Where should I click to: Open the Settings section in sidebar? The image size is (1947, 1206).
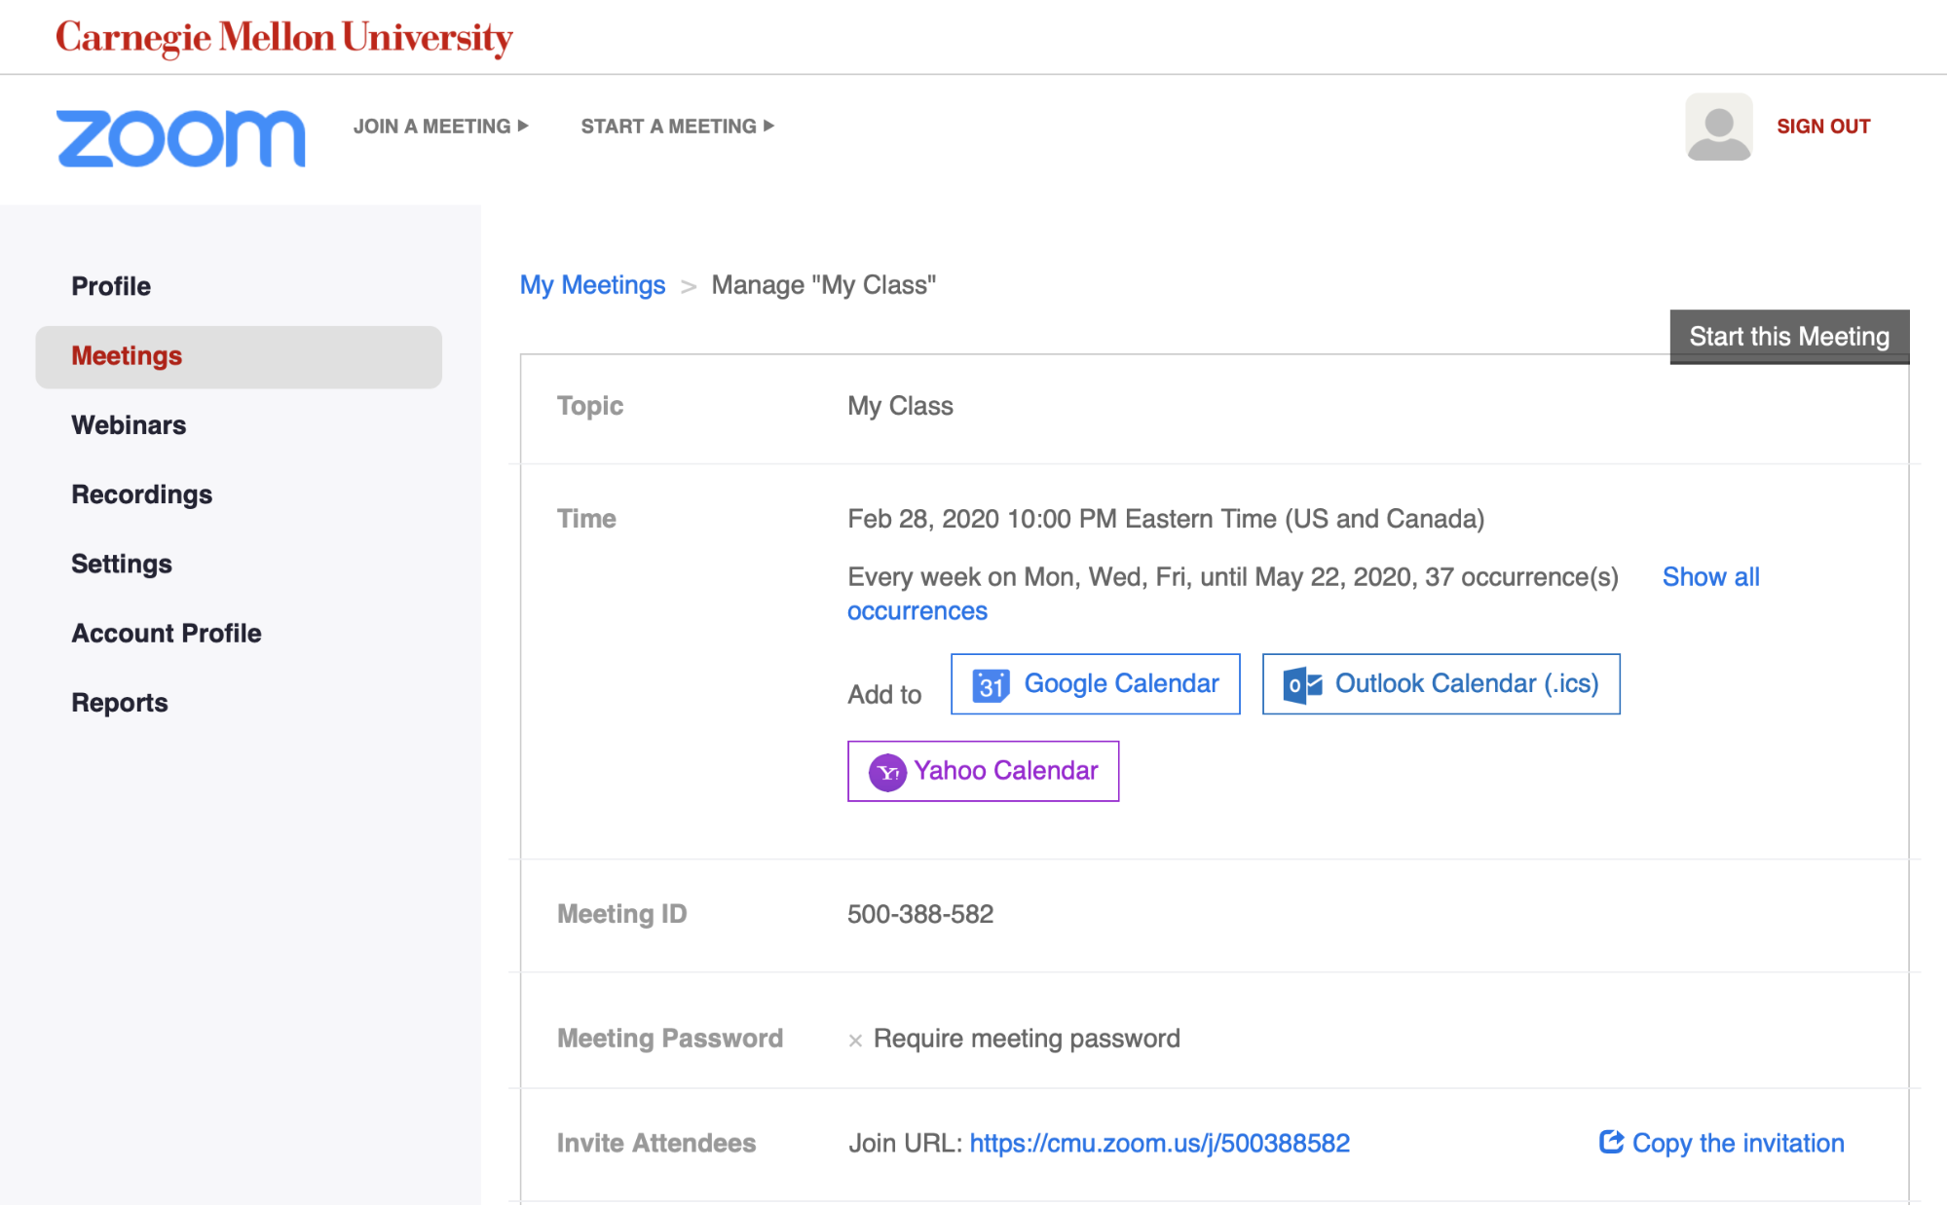point(121,563)
